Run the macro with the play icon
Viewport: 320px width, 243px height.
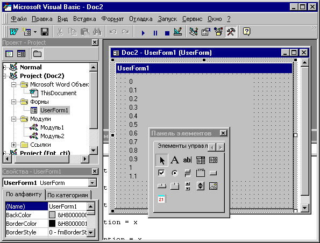click(143, 32)
